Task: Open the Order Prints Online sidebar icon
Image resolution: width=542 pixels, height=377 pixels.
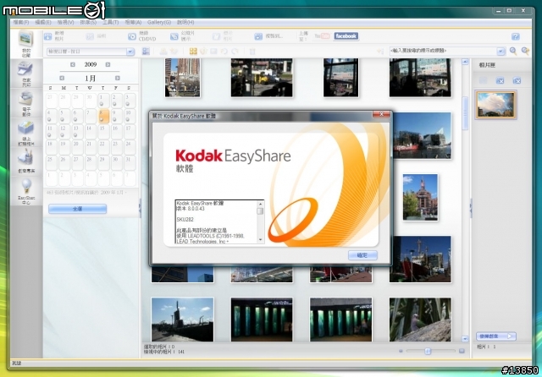Action: point(26,134)
